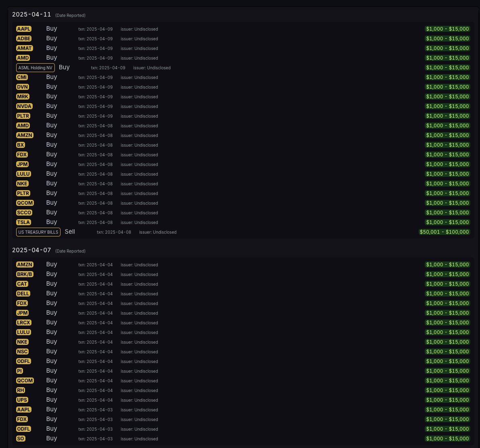Open the LRCX ticker badge

click(x=23, y=323)
